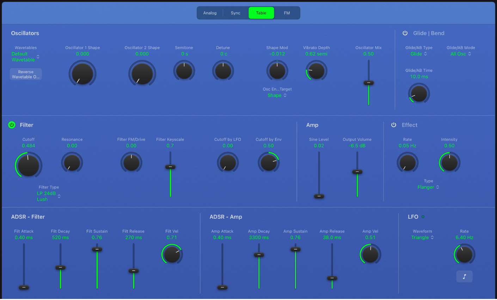Click the Vibrato Depth knob
Screen dimensions: 497x300
[x=316, y=70]
